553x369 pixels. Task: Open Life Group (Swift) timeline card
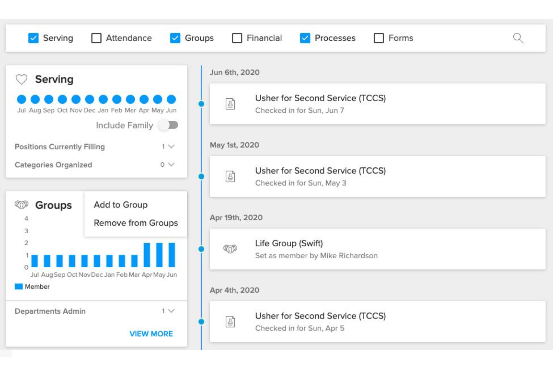377,249
